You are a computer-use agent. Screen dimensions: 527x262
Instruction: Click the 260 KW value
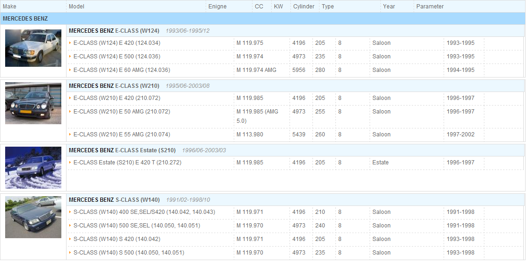point(320,135)
